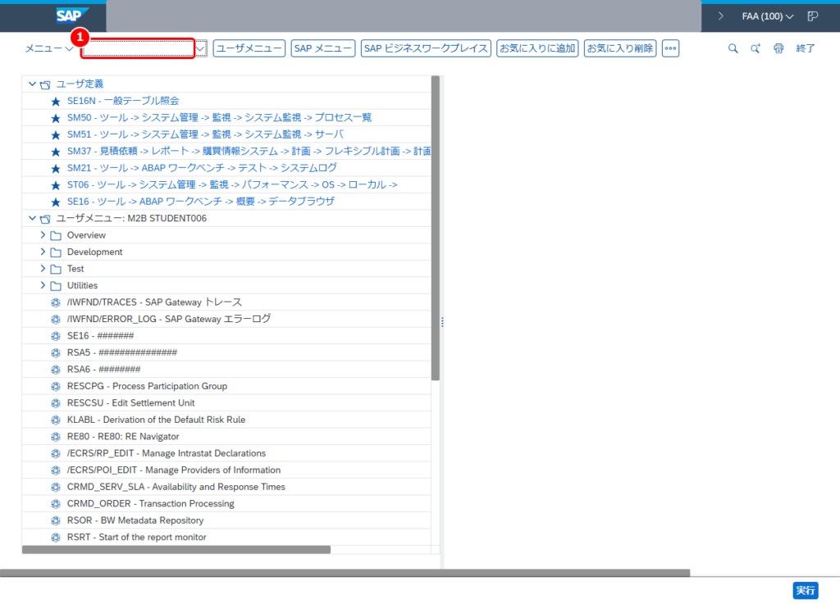This screenshot has width=840, height=604.
Task: Click the open-folder icon of ユーザ定義
Action: coord(45,84)
